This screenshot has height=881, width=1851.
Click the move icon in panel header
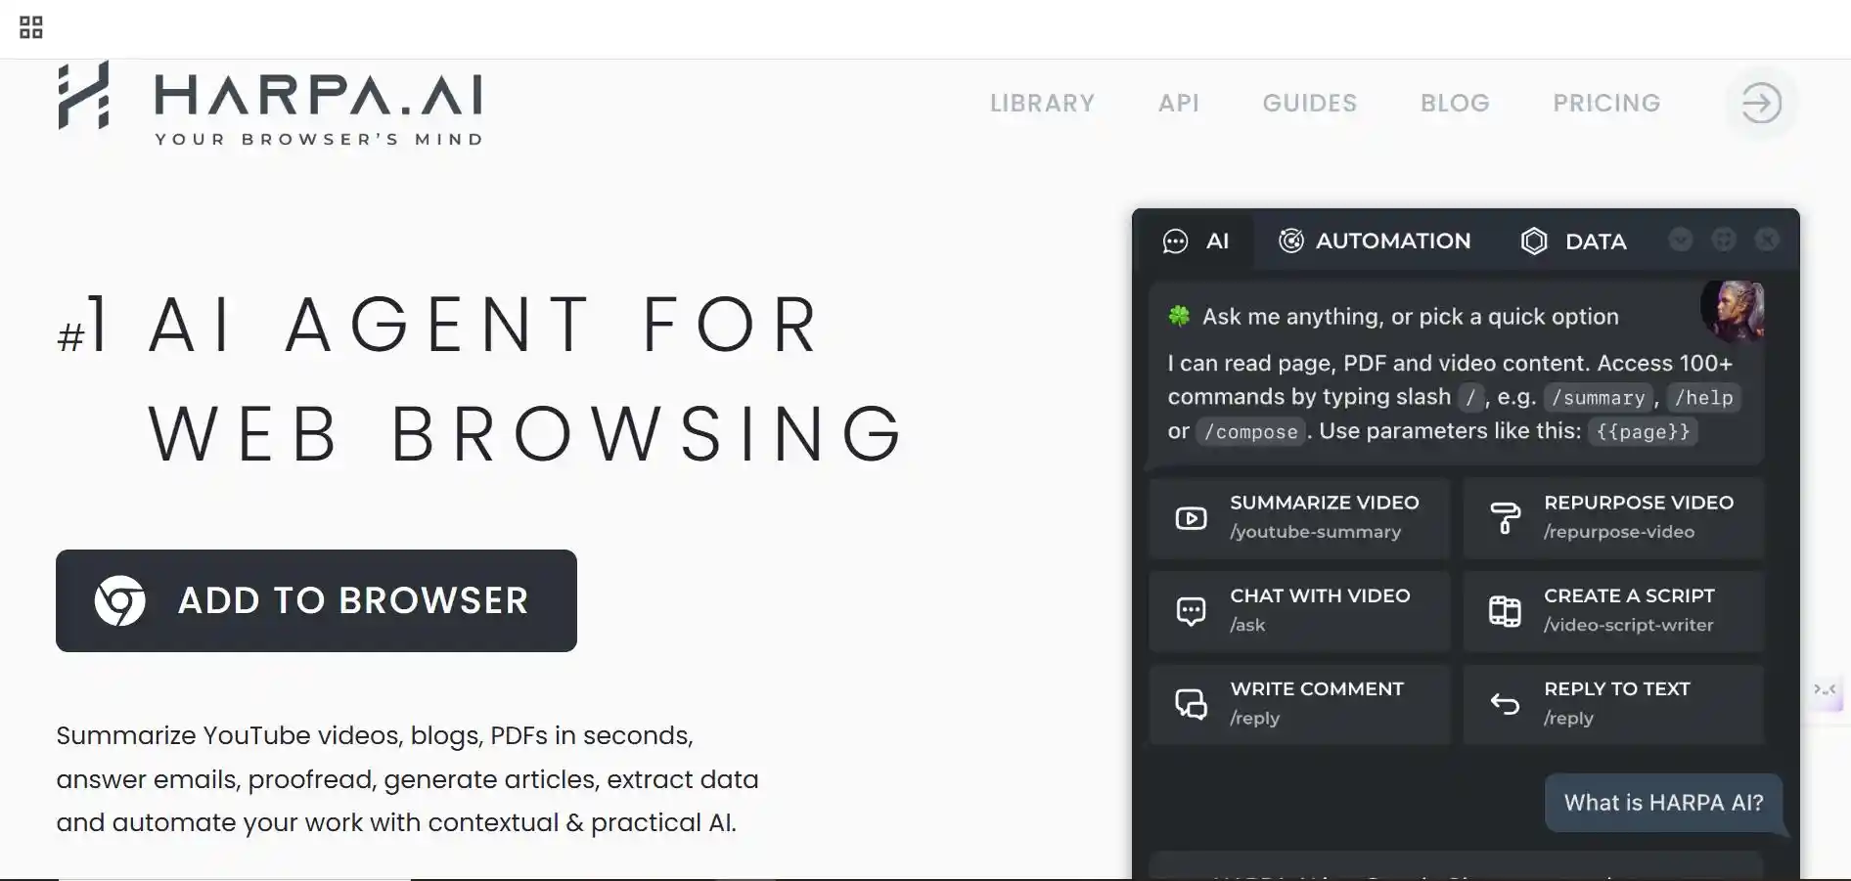(1724, 240)
